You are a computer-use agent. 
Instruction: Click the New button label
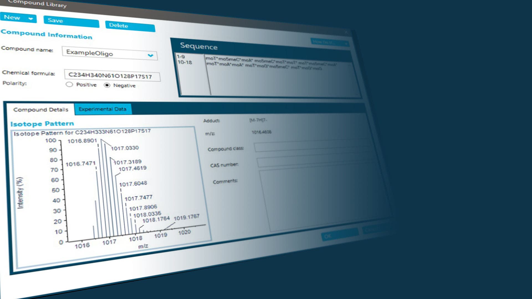[12, 17]
